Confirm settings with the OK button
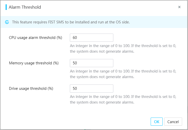Viewport: 188px width, 130px height. tap(157, 122)
